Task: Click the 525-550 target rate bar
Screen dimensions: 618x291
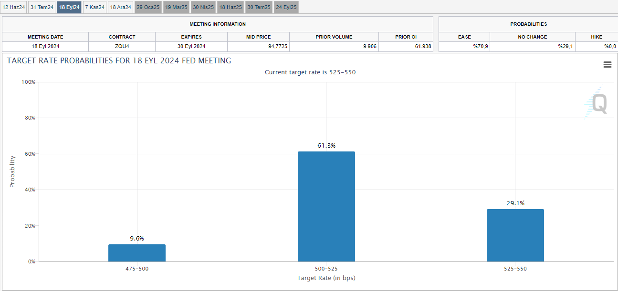Action: coord(515,235)
